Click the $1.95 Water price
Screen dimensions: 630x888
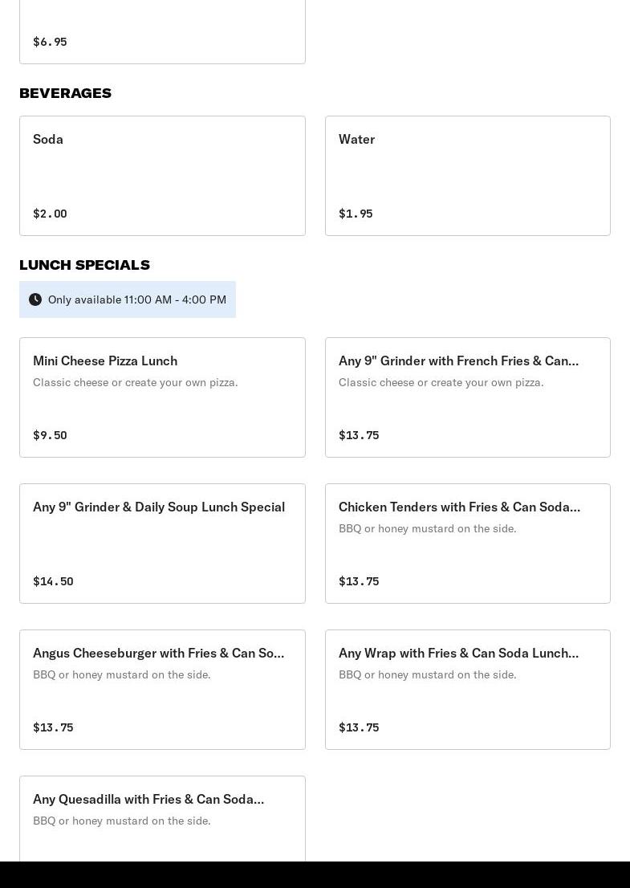356,214
